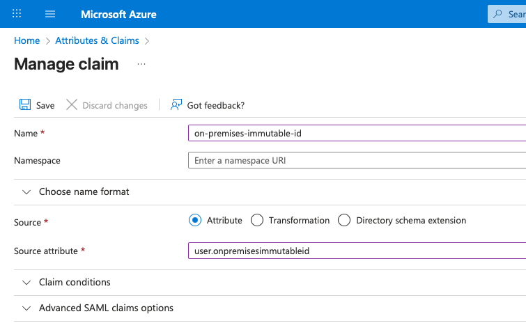Click the Save floppy disk icon
Viewport: 526px width, 330px height.
click(24, 105)
